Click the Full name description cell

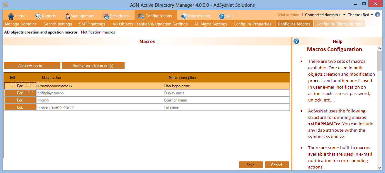[226, 107]
